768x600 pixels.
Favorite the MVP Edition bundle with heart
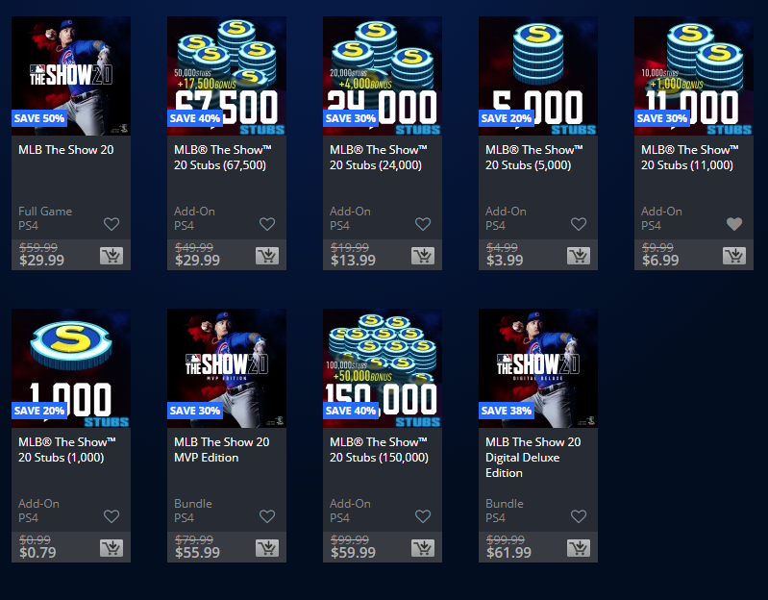[x=267, y=516]
